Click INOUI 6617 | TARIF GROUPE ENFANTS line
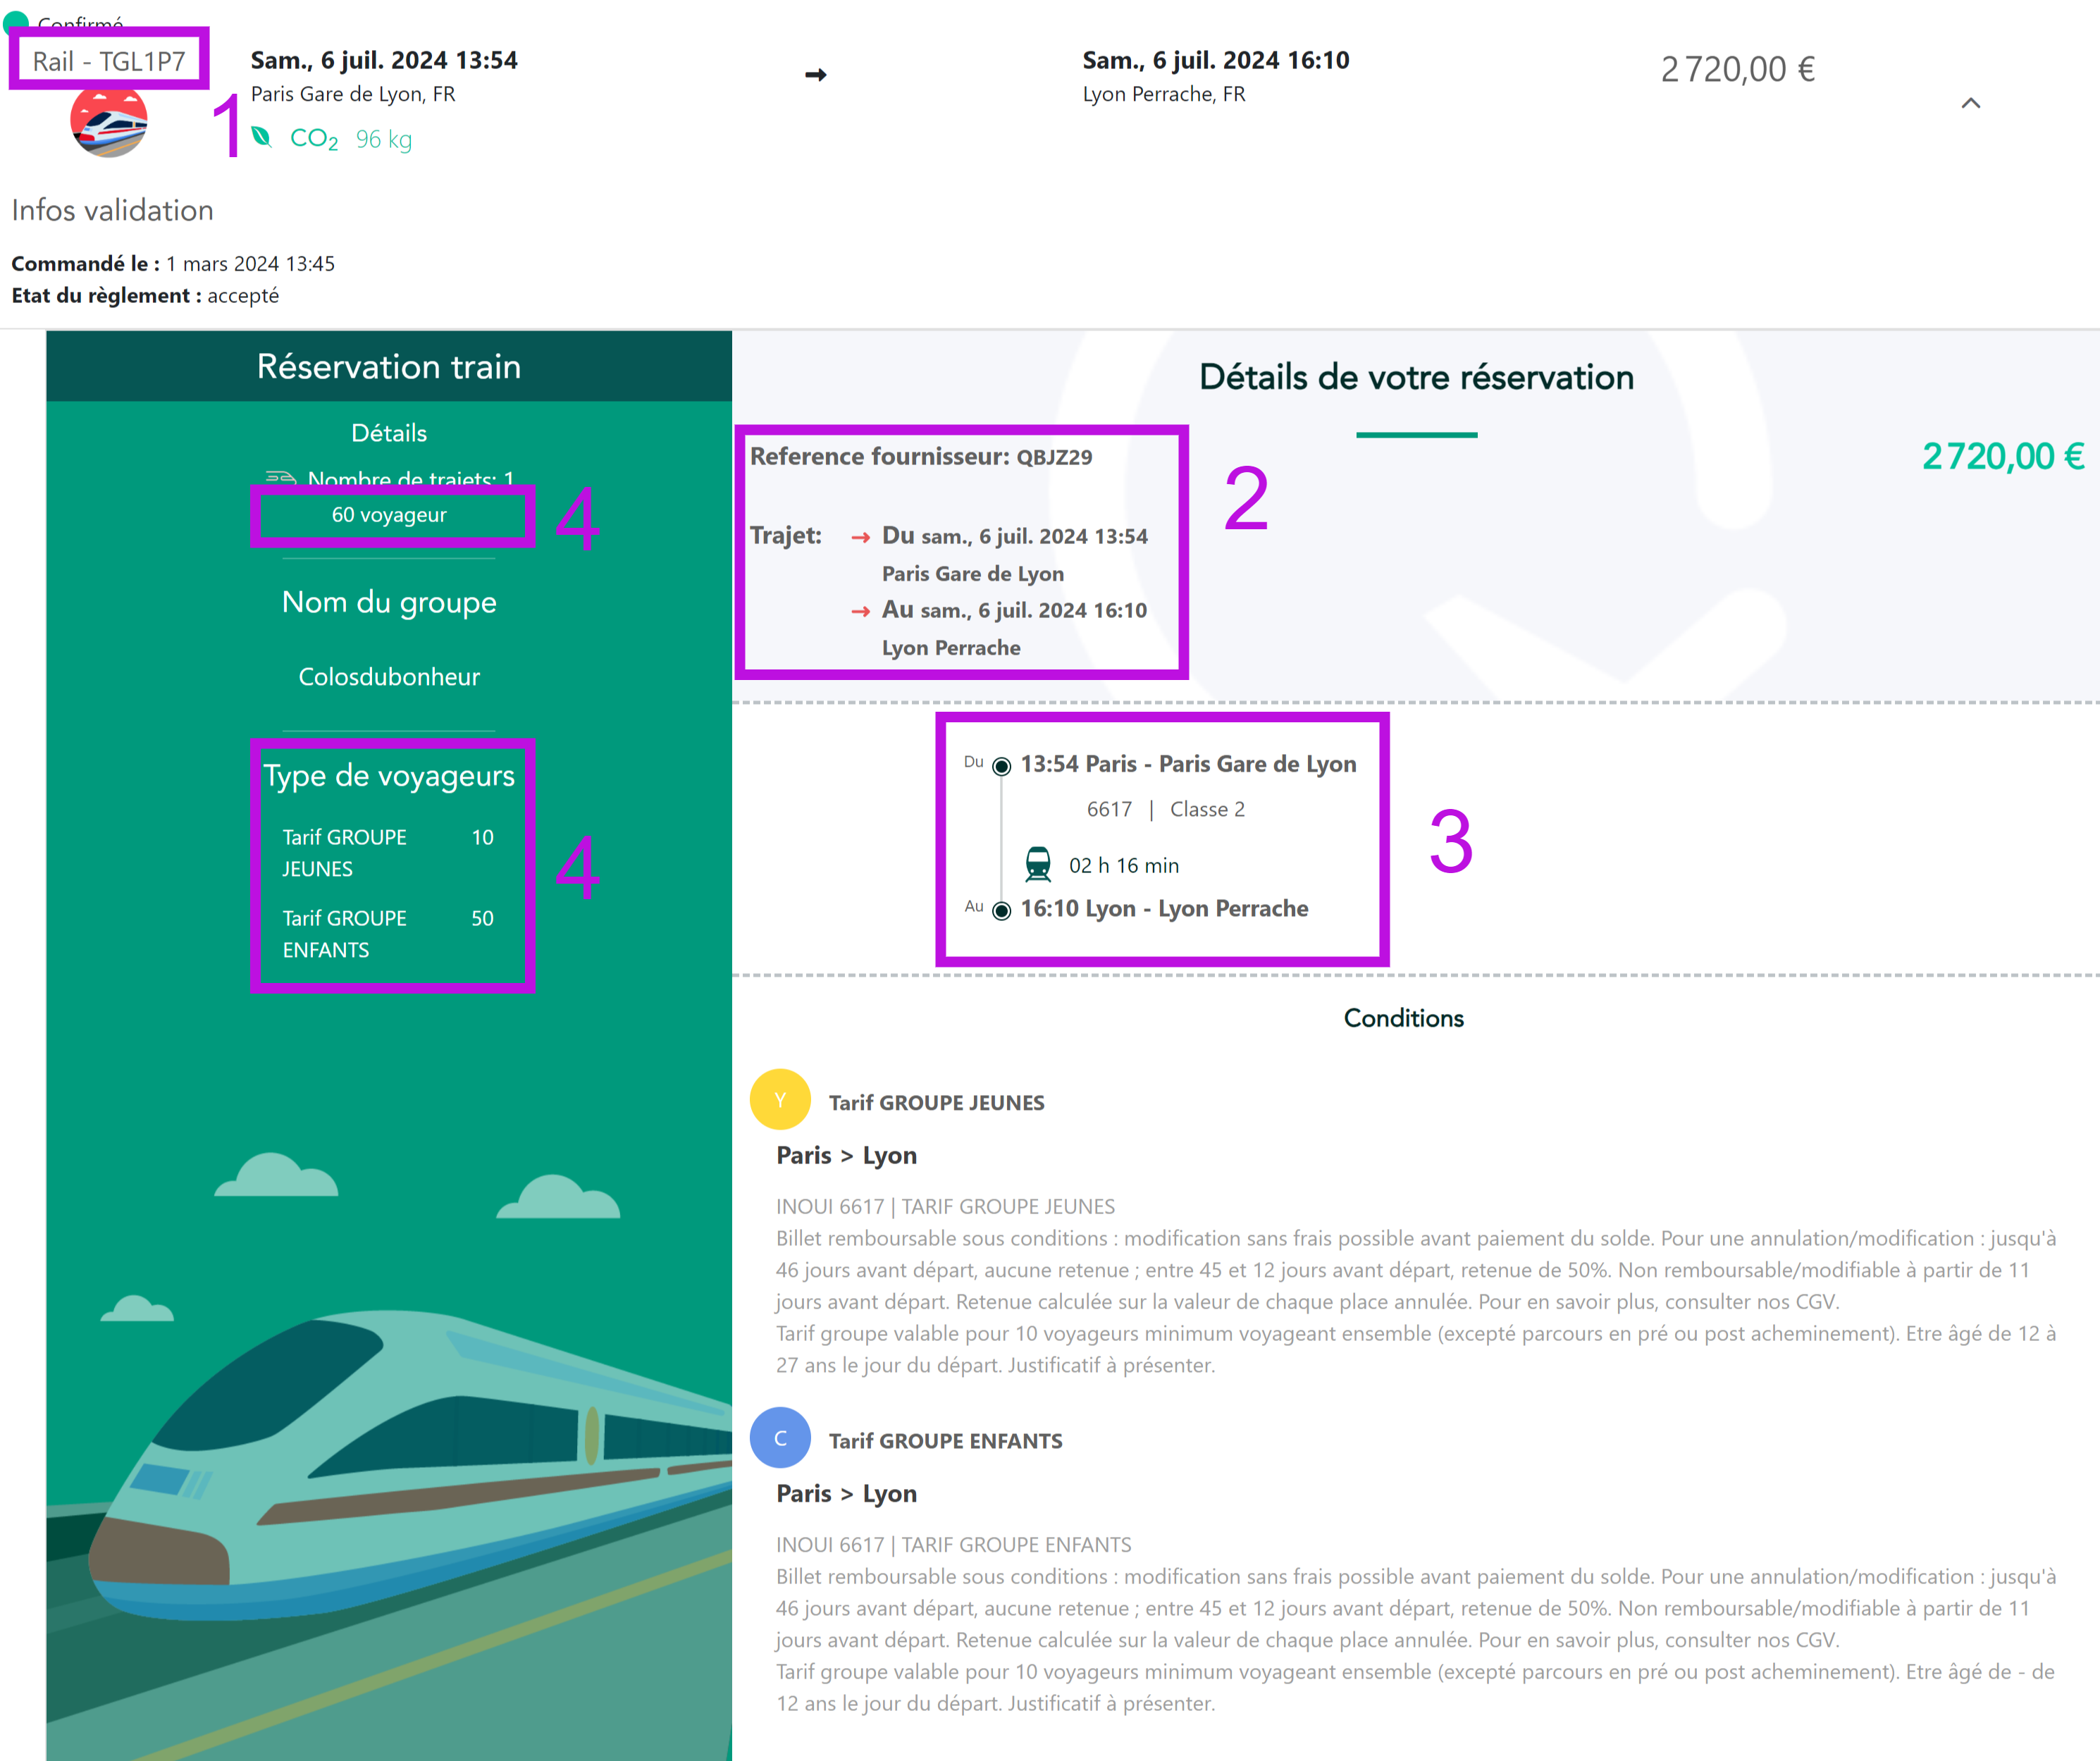2100x1761 pixels. (954, 1544)
